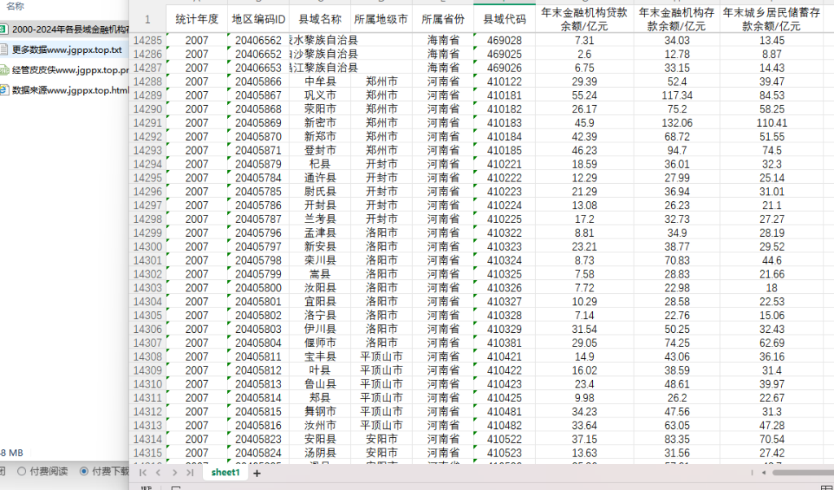Click the area code cell 20406562
Image resolution: width=834 pixels, height=490 pixels.
258,41
